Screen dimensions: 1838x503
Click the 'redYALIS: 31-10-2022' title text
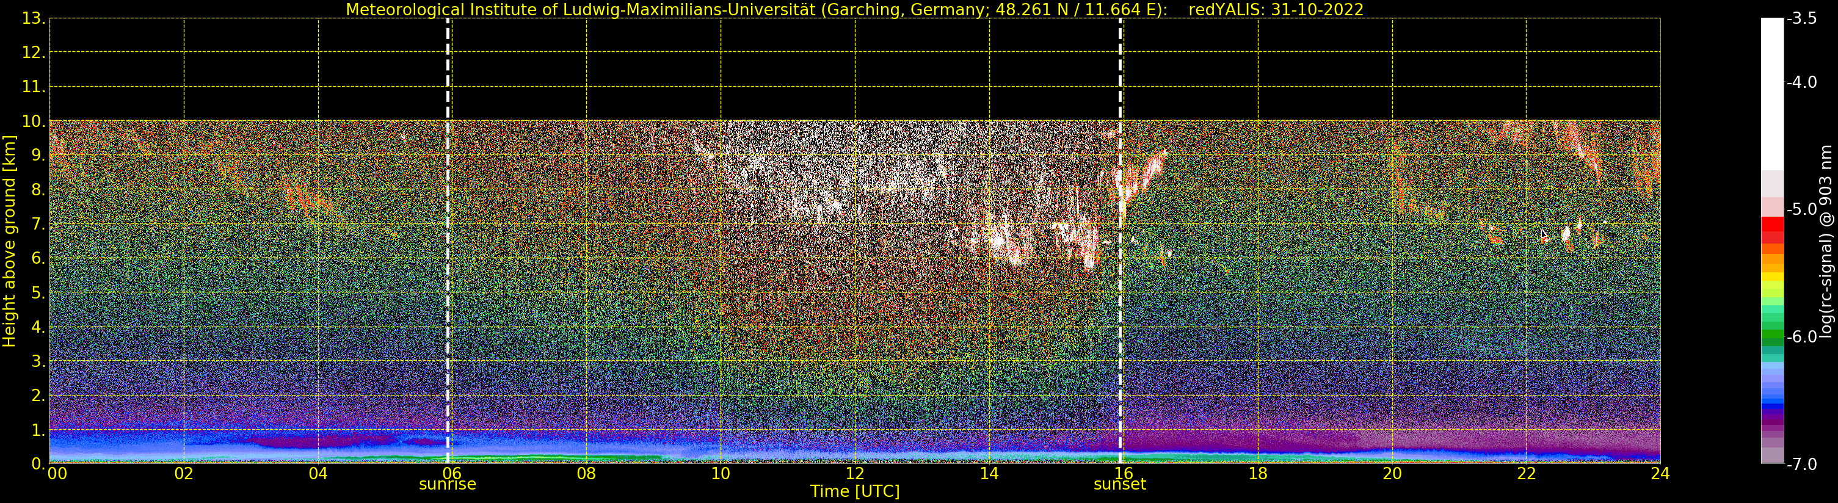point(1276,10)
